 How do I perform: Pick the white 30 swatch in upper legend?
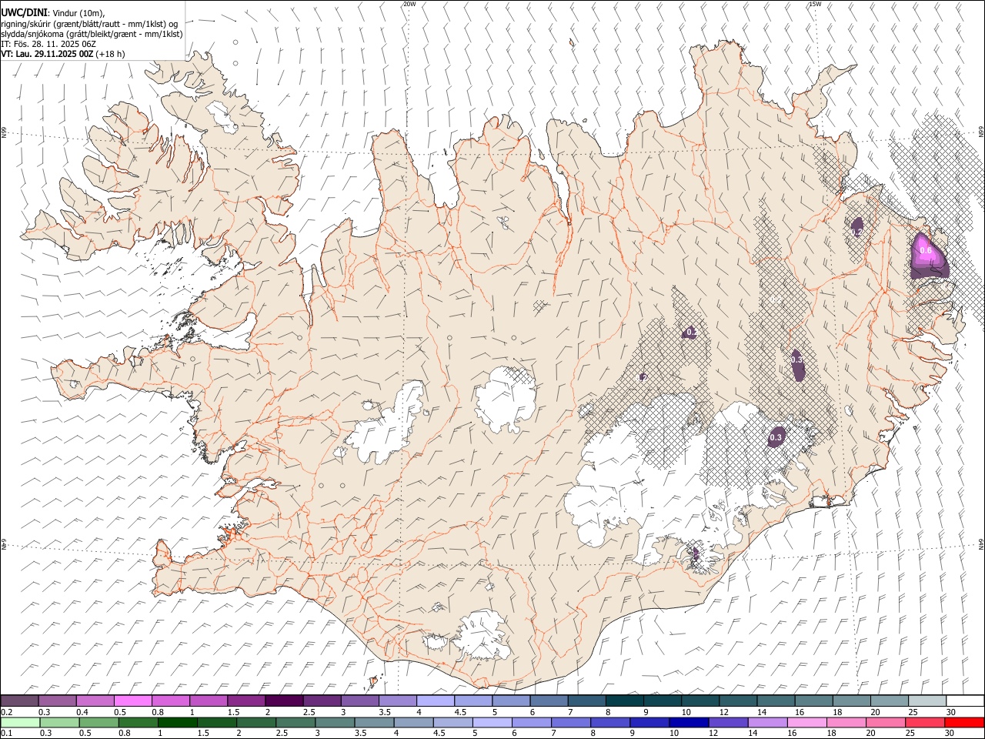click(x=965, y=701)
